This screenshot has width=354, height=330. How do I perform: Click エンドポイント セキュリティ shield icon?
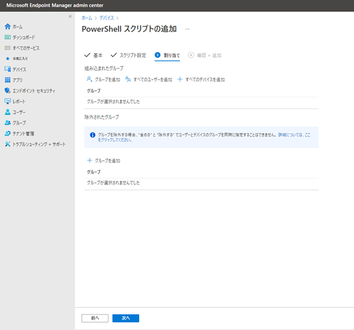(x=7, y=91)
